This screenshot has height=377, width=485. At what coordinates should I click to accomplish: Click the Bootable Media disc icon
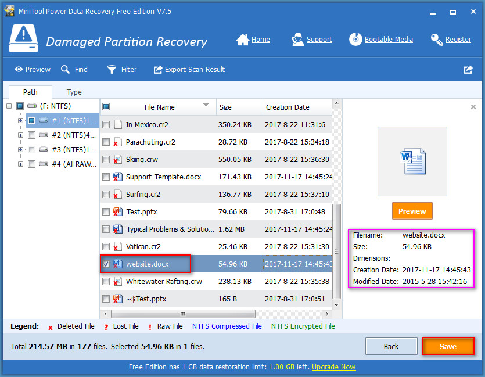pyautogui.click(x=355, y=40)
